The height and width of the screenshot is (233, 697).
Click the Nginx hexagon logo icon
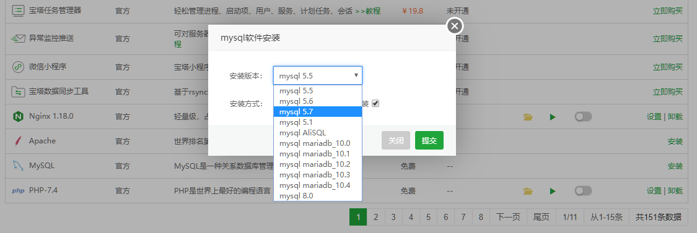[x=18, y=117]
